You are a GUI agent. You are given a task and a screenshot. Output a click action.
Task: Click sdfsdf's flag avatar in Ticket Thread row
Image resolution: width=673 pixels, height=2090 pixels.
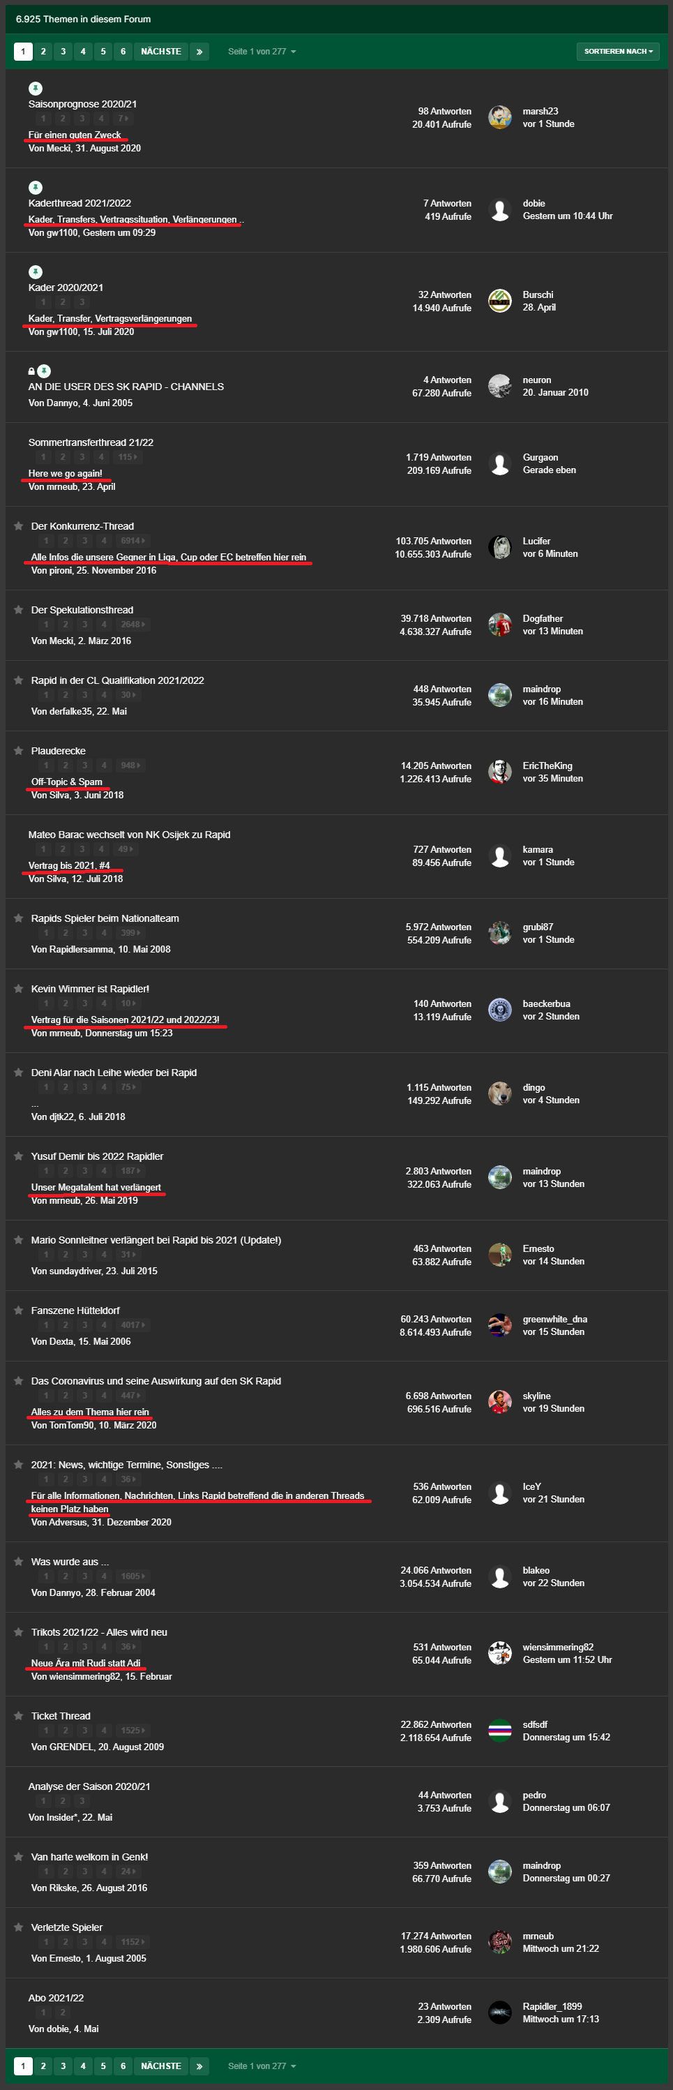pos(499,1731)
